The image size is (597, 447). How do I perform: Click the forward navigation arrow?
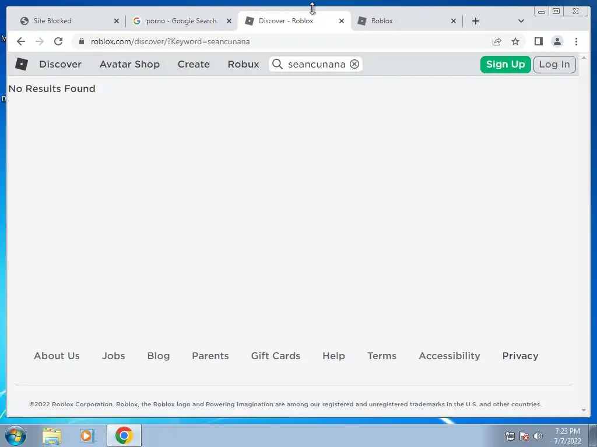tap(40, 41)
